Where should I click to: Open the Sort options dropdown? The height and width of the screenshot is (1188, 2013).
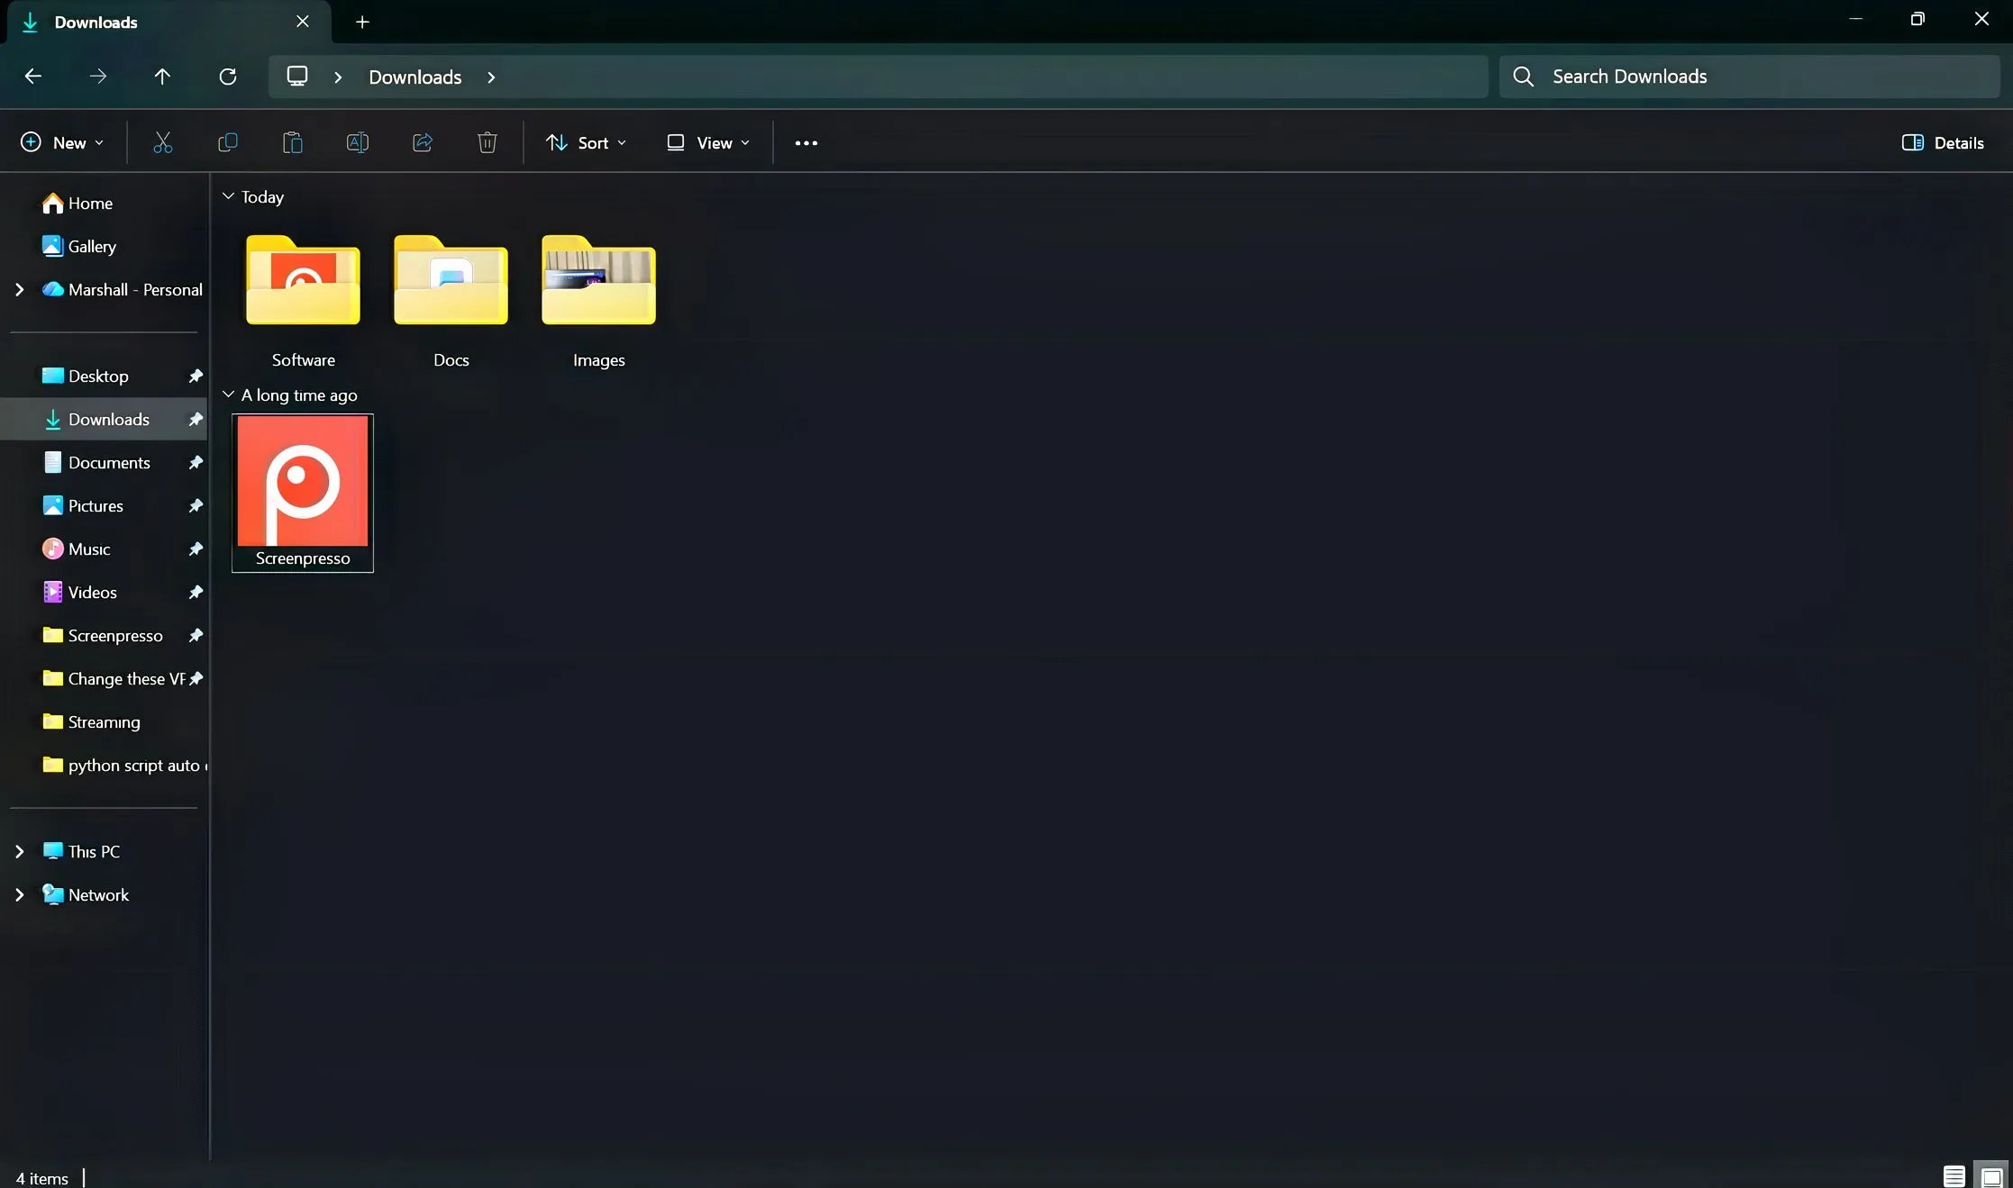pos(584,142)
